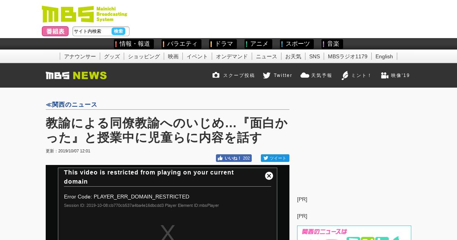Viewport: 457px width, 240px height.
Task: Open the 映像'19 text link
Action: pyautogui.click(x=401, y=75)
